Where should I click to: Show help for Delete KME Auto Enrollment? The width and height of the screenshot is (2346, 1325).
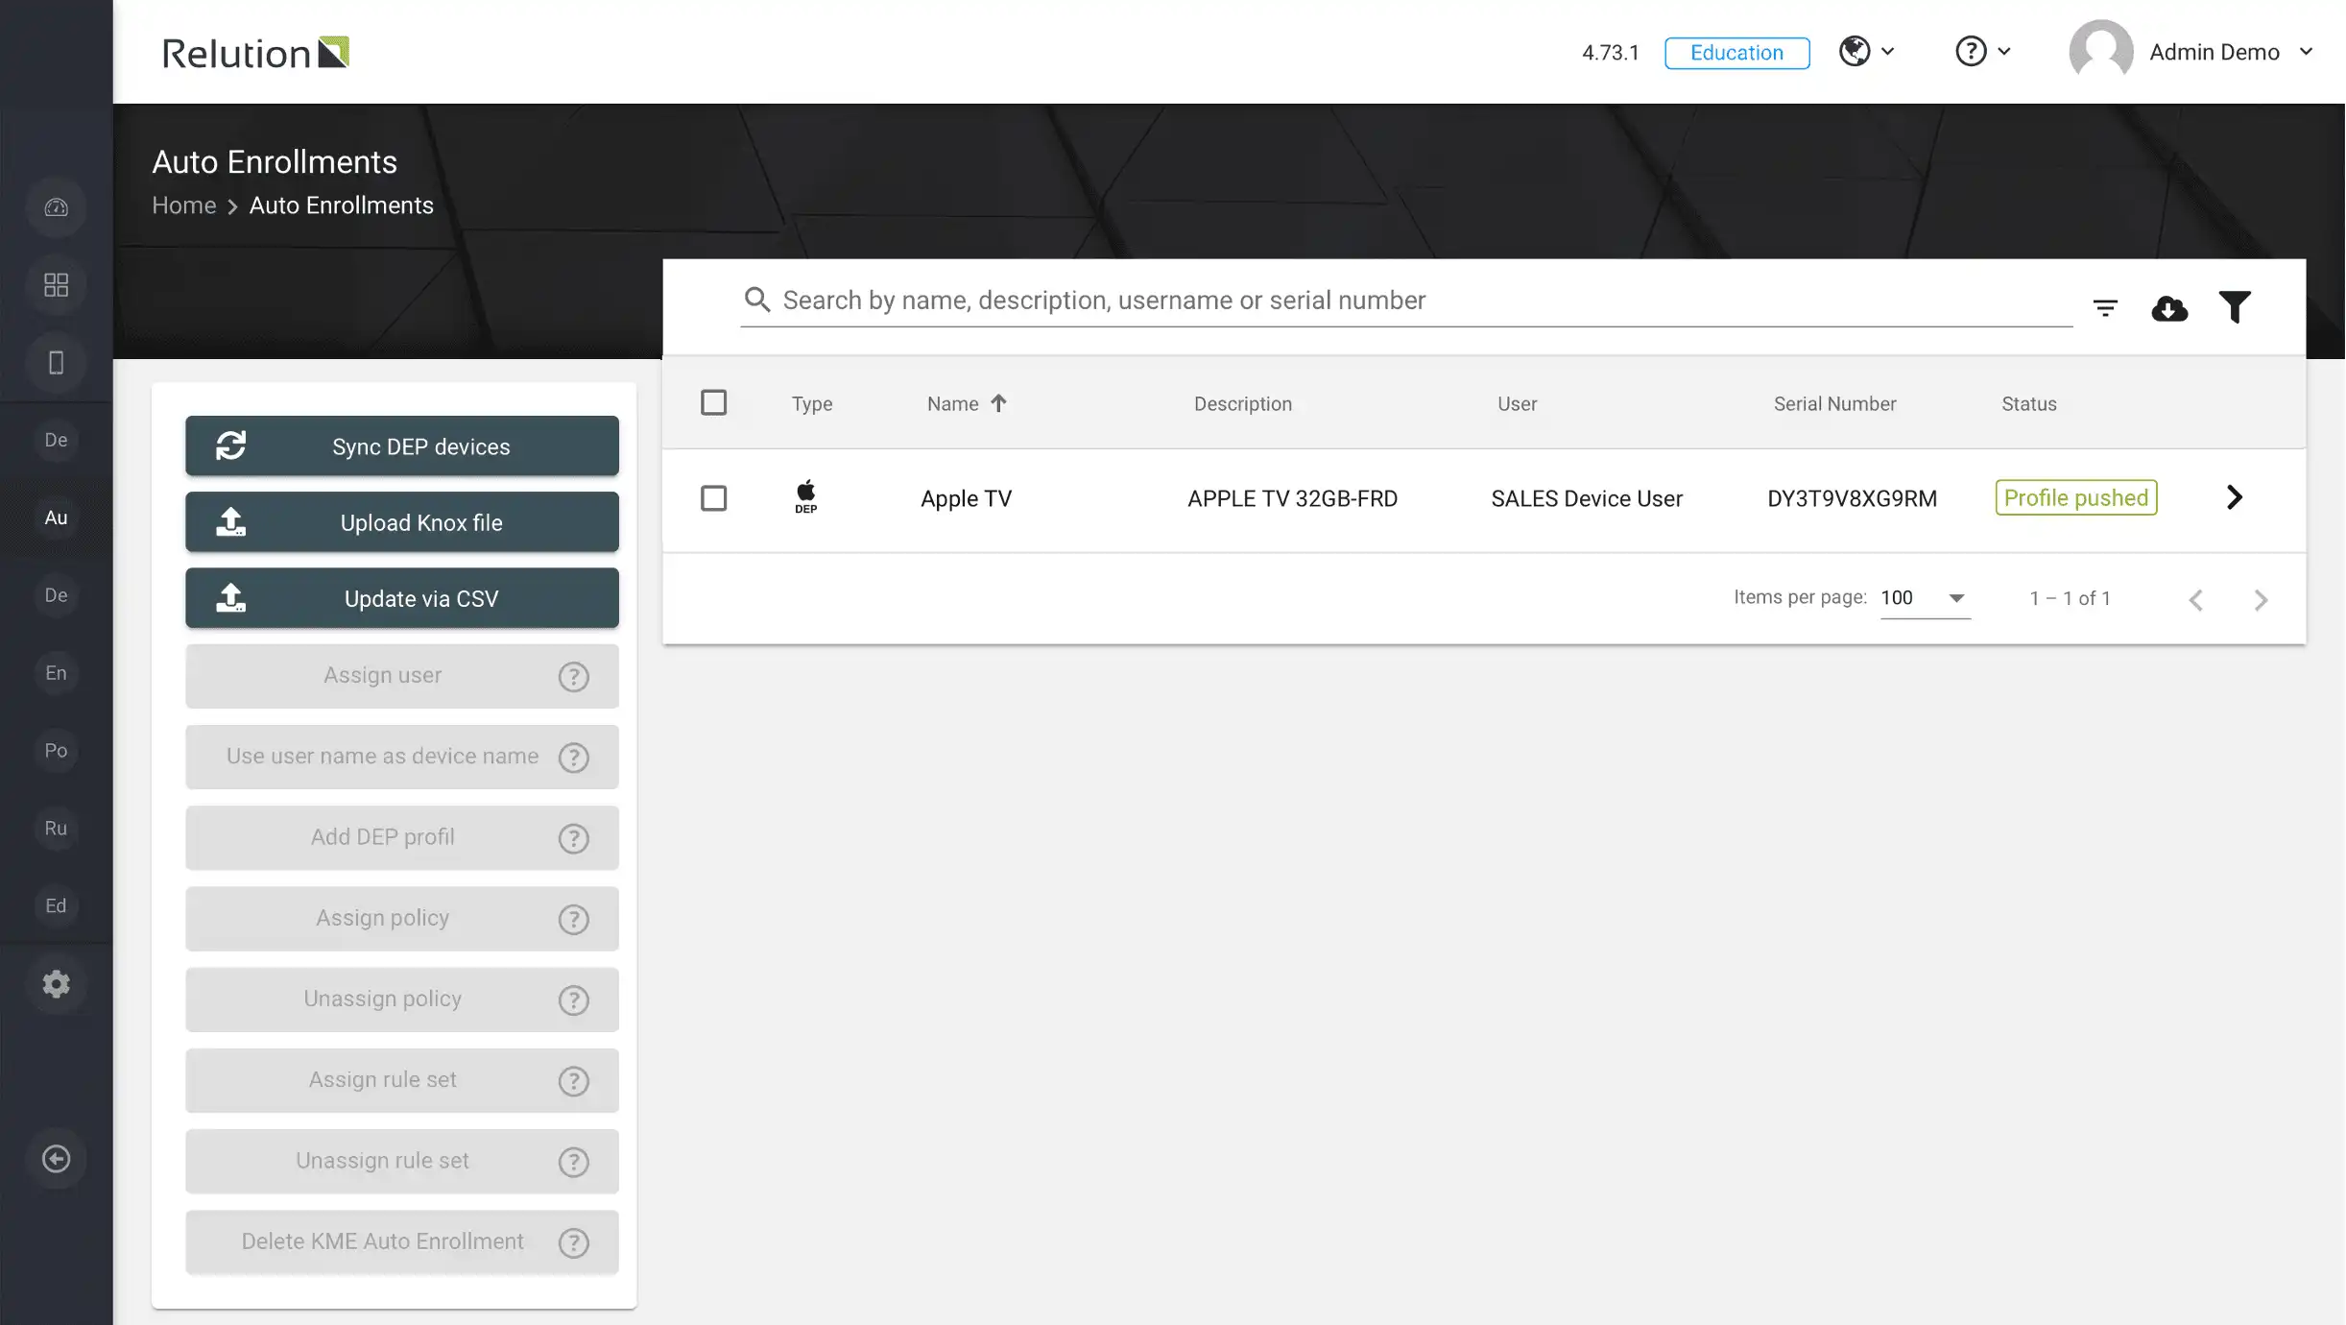pos(573,1242)
